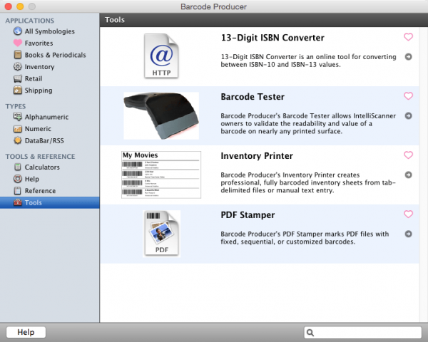Open PDF Stamper via its arrow button
Viewport: 428px width, 342px height.
(x=408, y=234)
